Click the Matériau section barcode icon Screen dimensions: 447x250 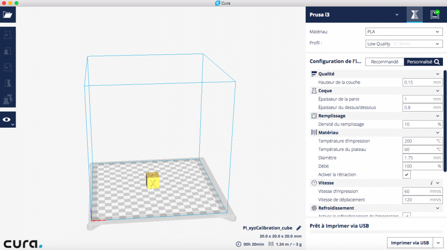click(314, 133)
